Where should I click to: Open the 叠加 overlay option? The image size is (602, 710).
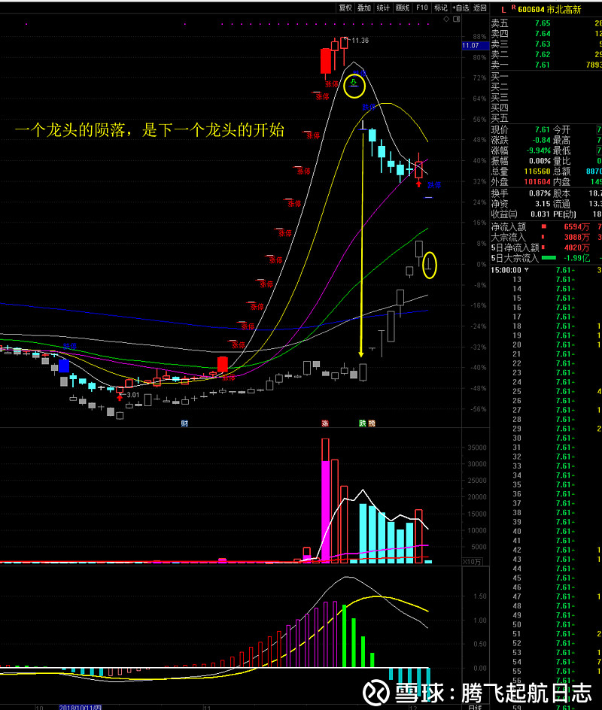[x=364, y=8]
